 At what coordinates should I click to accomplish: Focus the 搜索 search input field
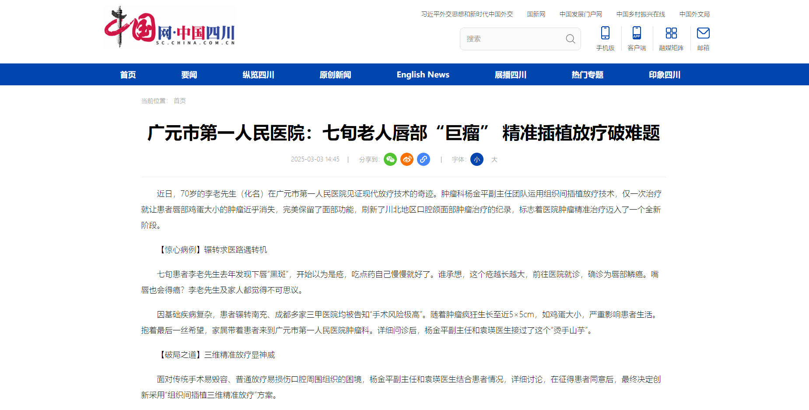tap(512, 39)
